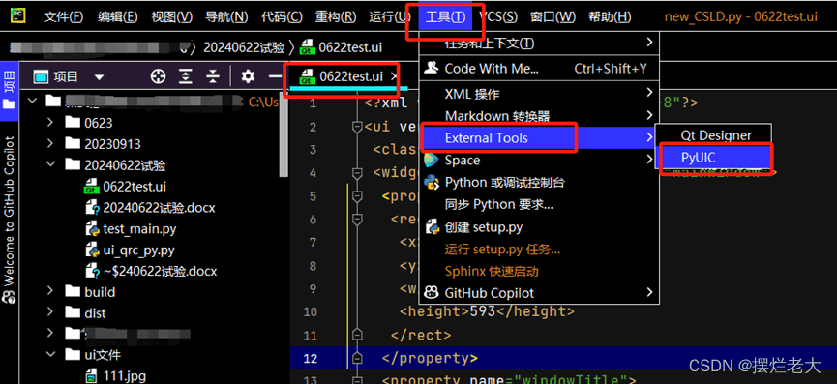Click the select opened file target icon
The image size is (837, 384).
(158, 76)
